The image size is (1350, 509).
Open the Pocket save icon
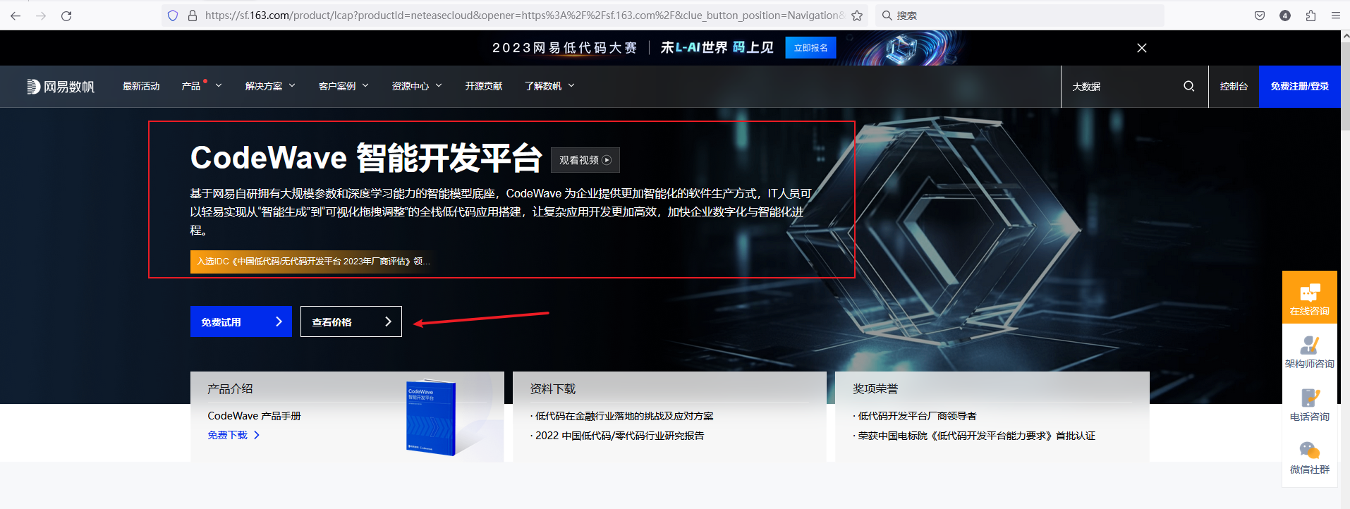click(x=1260, y=16)
